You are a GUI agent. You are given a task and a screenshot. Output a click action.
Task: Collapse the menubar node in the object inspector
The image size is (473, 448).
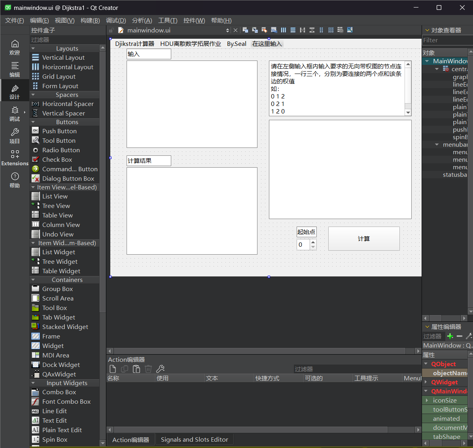(437, 144)
